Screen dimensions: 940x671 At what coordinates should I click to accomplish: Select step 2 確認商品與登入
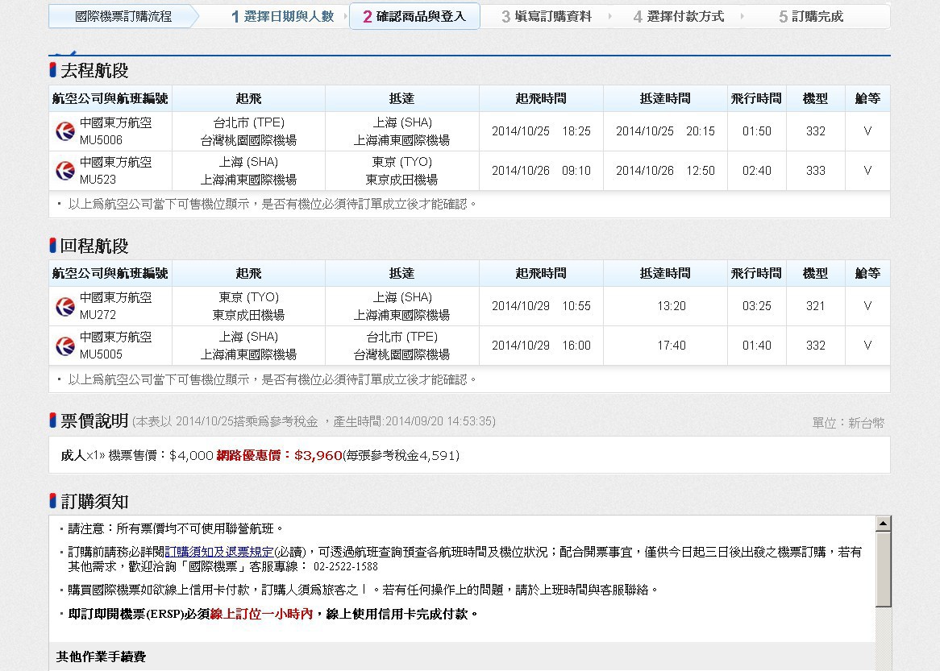point(414,17)
